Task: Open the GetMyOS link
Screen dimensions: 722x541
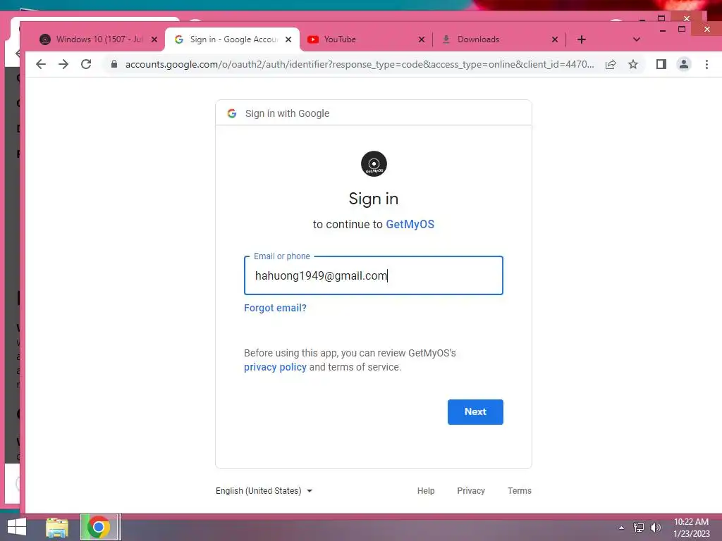Action: (x=410, y=225)
